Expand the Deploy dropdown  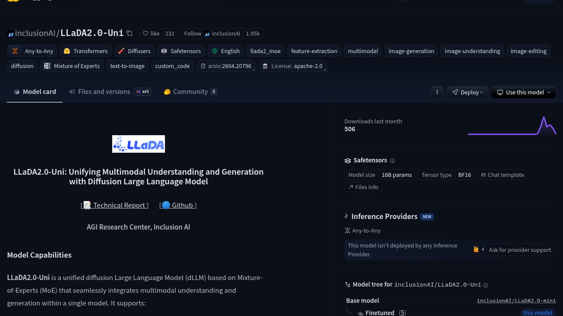467,92
